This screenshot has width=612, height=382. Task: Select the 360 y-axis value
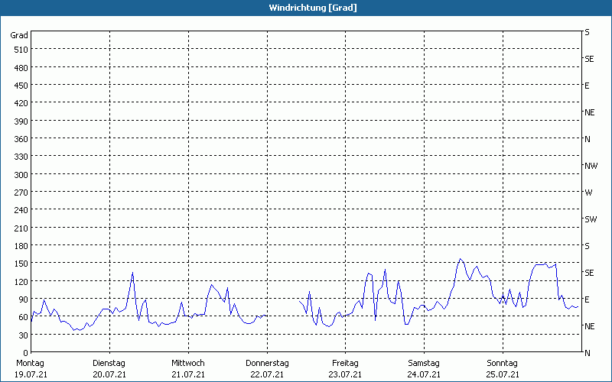point(21,139)
